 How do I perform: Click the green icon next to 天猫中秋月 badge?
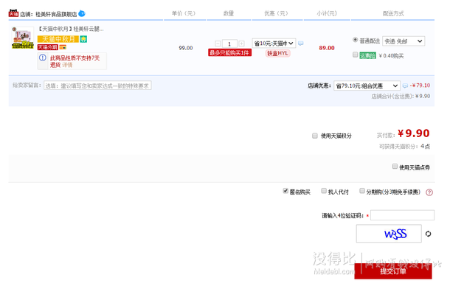coord(83,39)
